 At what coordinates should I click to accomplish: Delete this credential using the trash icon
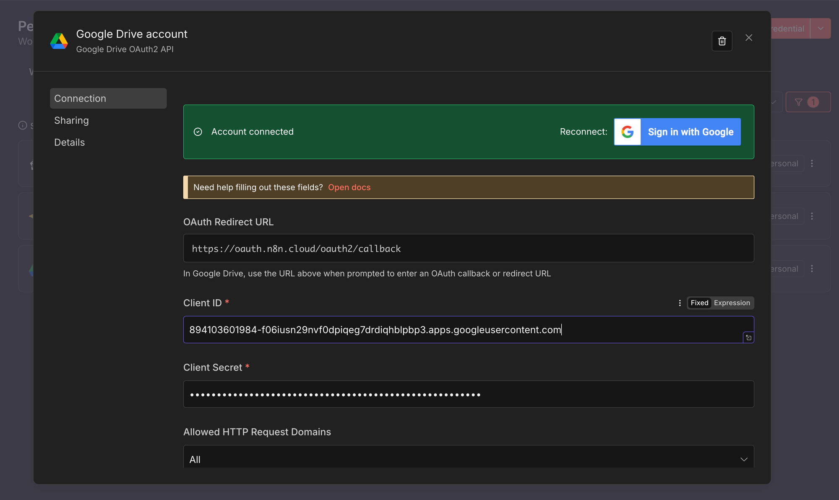point(722,41)
